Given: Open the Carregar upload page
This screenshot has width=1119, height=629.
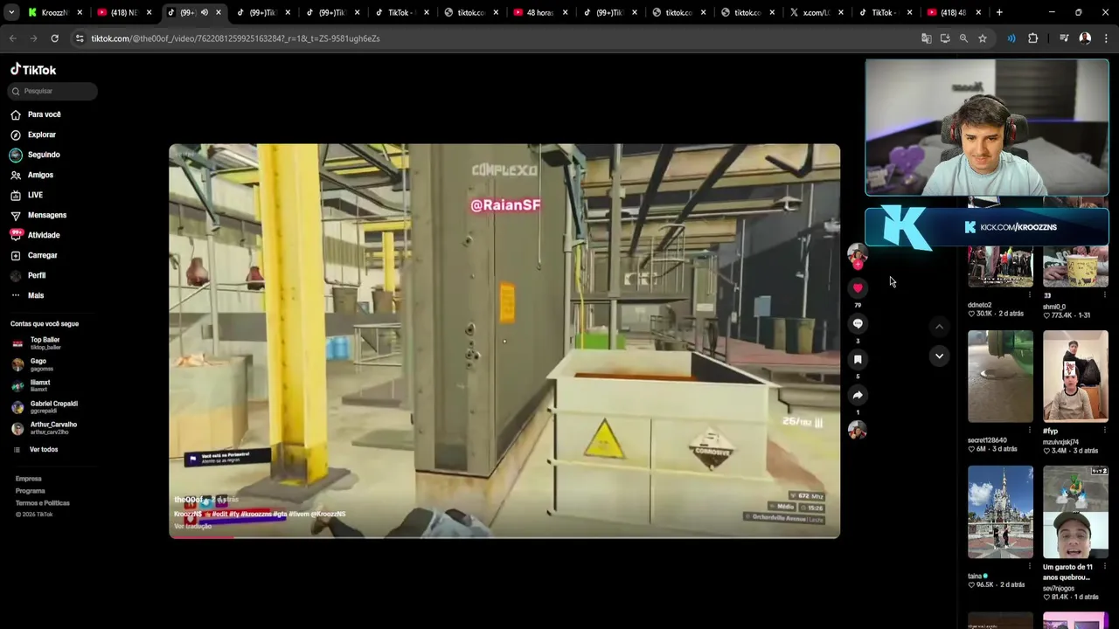Looking at the screenshot, I should 34,255.
